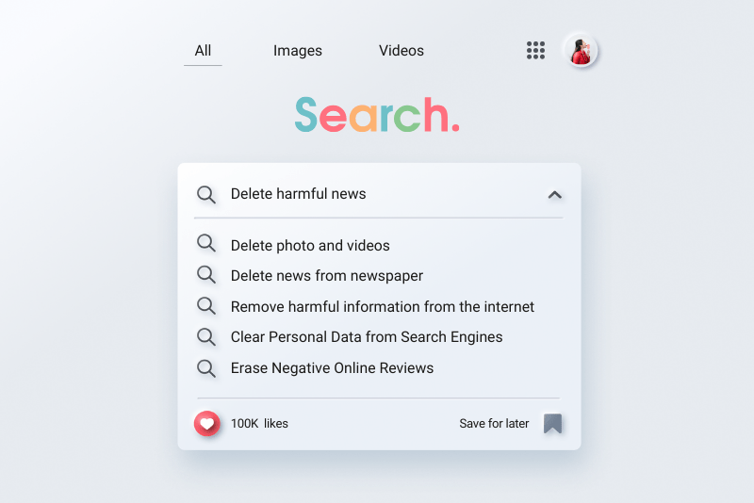The height and width of the screenshot is (503, 754).
Task: Focus the search field containing Delete harmful news
Action: tap(379, 194)
